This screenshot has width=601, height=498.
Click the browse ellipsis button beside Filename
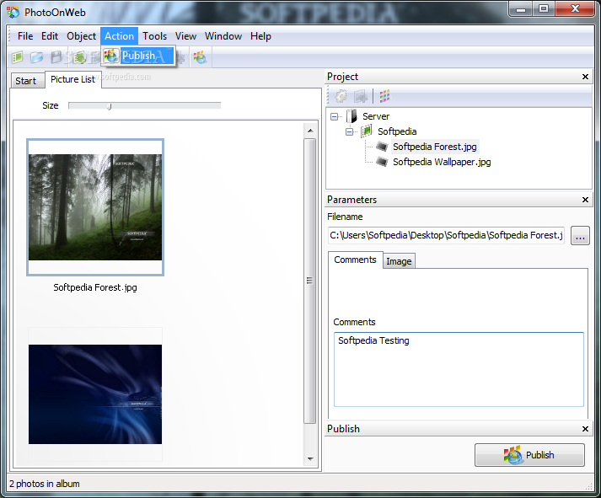tap(580, 236)
